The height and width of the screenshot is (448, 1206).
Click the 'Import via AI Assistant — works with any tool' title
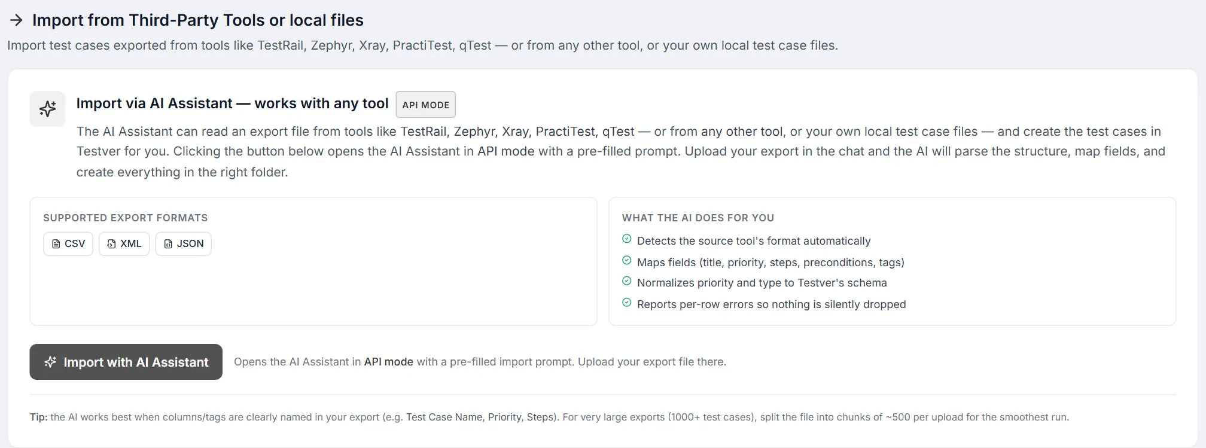pos(233,103)
